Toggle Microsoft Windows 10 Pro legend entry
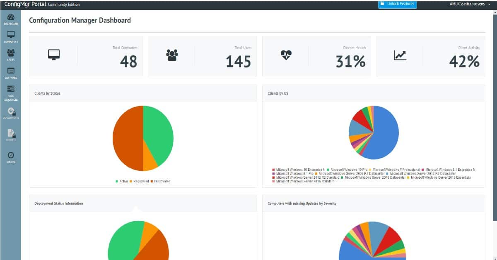 (x=347, y=170)
